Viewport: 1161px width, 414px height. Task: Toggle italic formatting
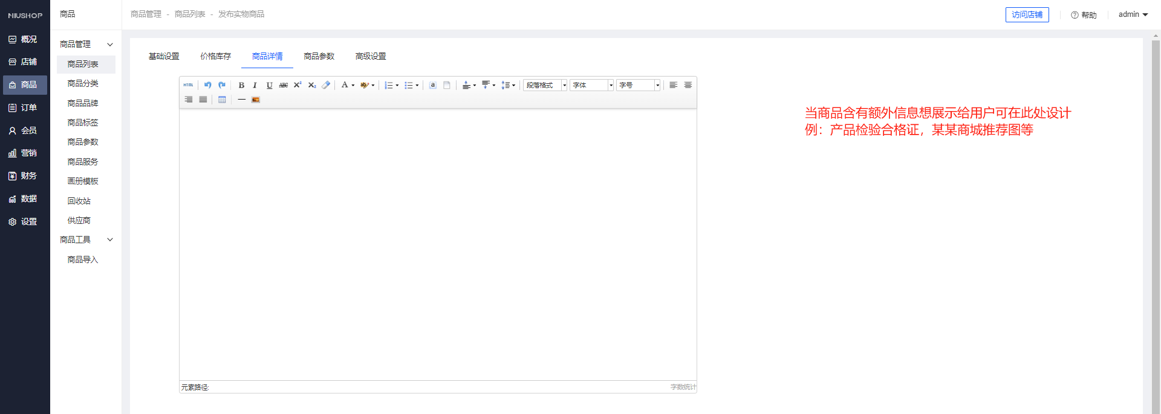point(255,85)
